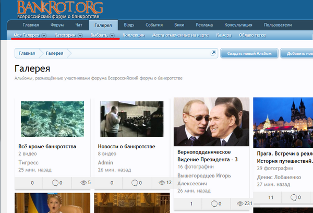This screenshot has height=213, width=313.
Task: Expand the Выбрать dropdown arrow
Action: click(112, 35)
